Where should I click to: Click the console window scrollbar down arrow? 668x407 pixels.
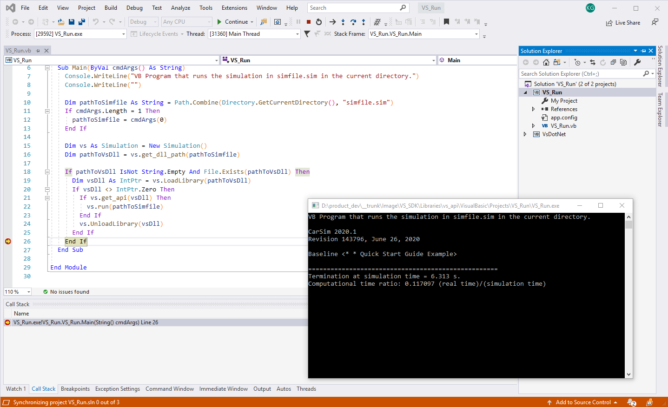[628, 374]
